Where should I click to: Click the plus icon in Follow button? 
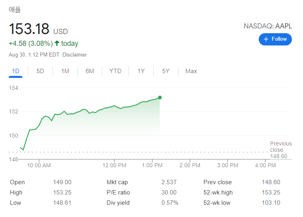tap(266, 39)
